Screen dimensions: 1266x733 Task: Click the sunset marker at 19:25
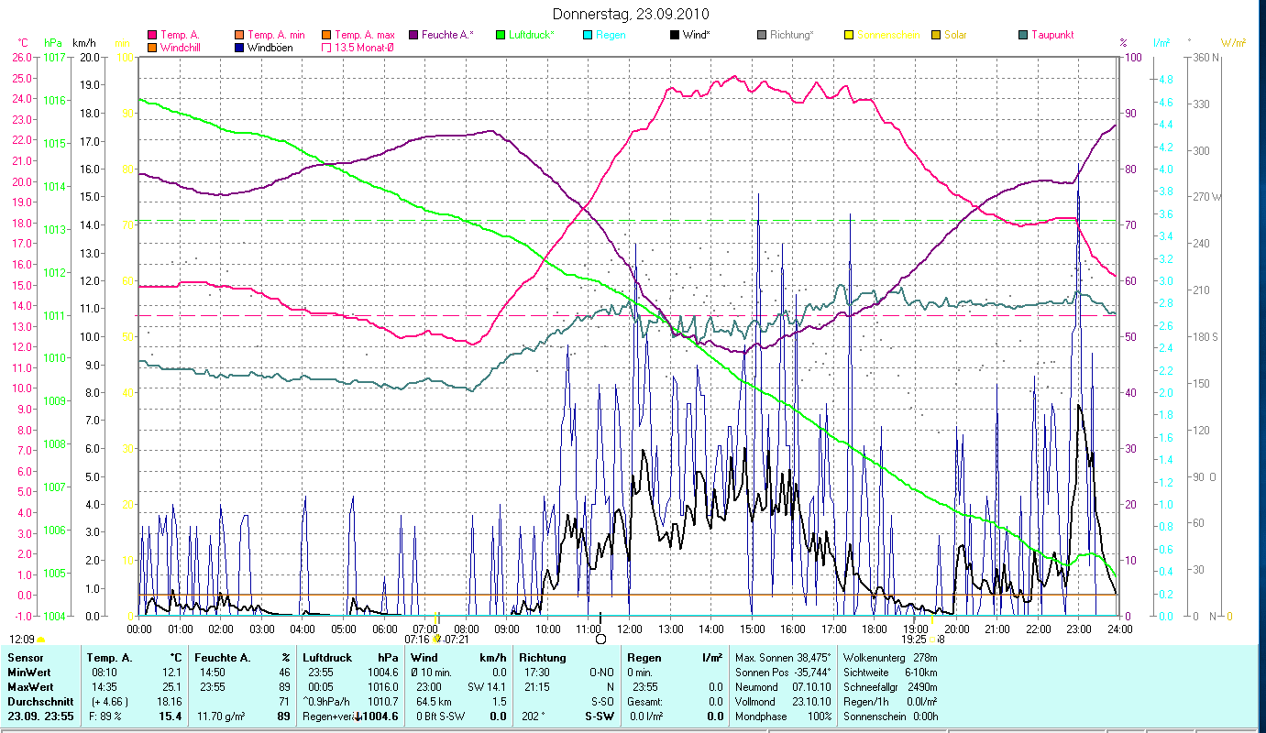pyautogui.click(x=930, y=639)
